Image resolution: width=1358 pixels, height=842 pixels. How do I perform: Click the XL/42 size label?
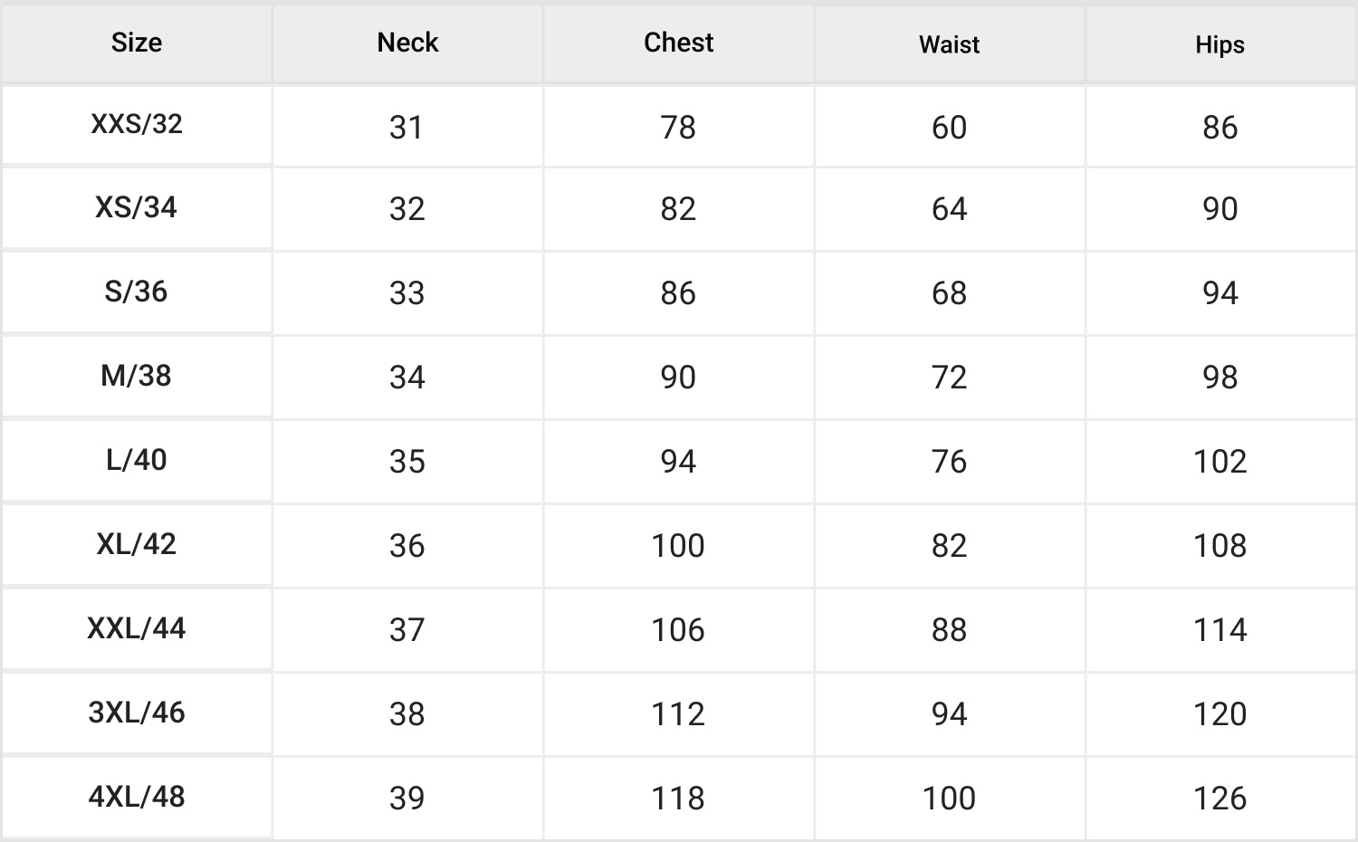pyautogui.click(x=137, y=544)
